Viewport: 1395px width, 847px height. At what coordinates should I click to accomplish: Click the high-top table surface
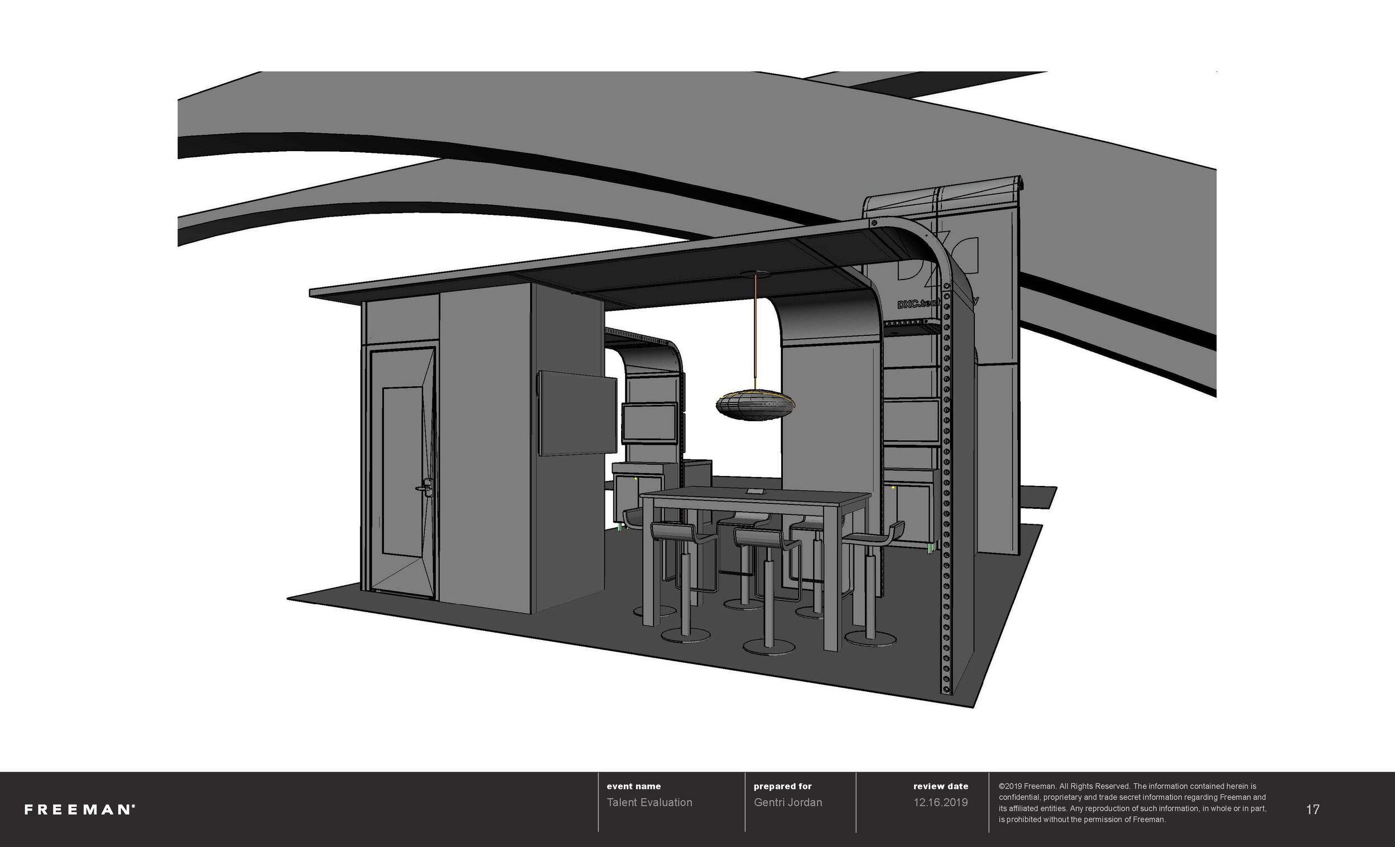click(755, 495)
